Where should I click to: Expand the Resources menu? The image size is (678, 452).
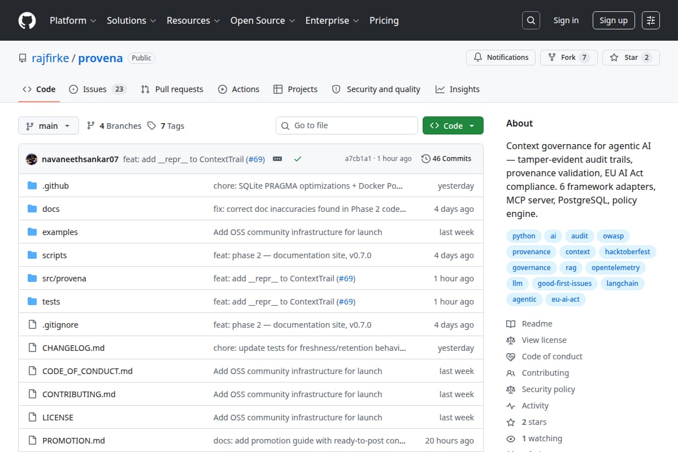pos(193,20)
